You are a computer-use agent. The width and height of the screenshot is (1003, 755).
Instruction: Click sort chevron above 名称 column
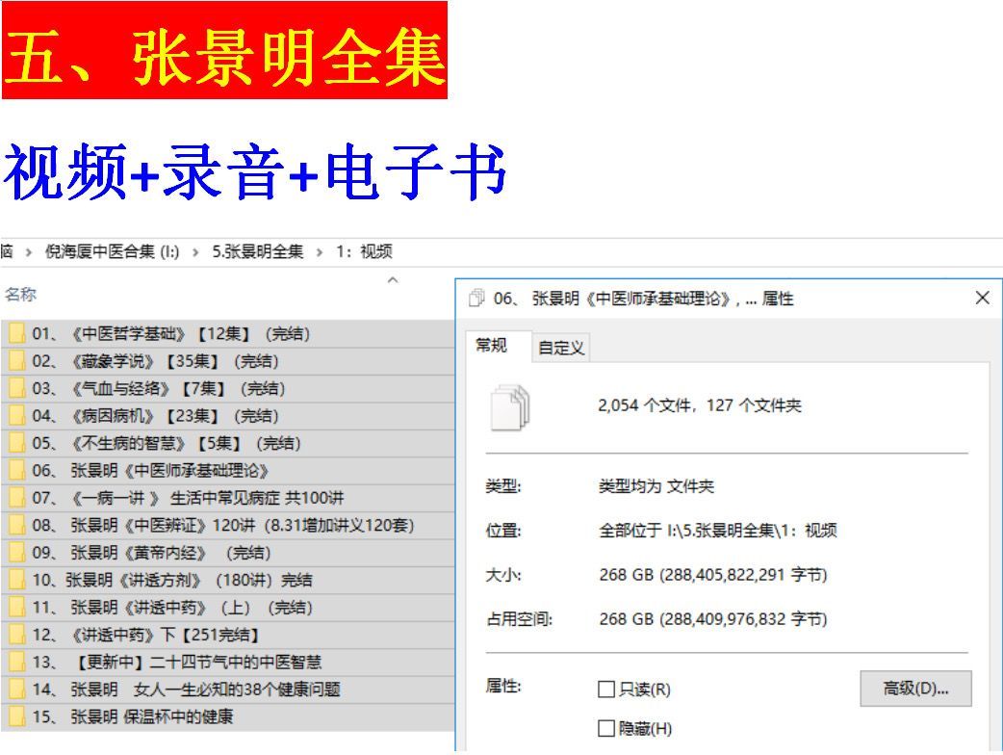(x=392, y=280)
